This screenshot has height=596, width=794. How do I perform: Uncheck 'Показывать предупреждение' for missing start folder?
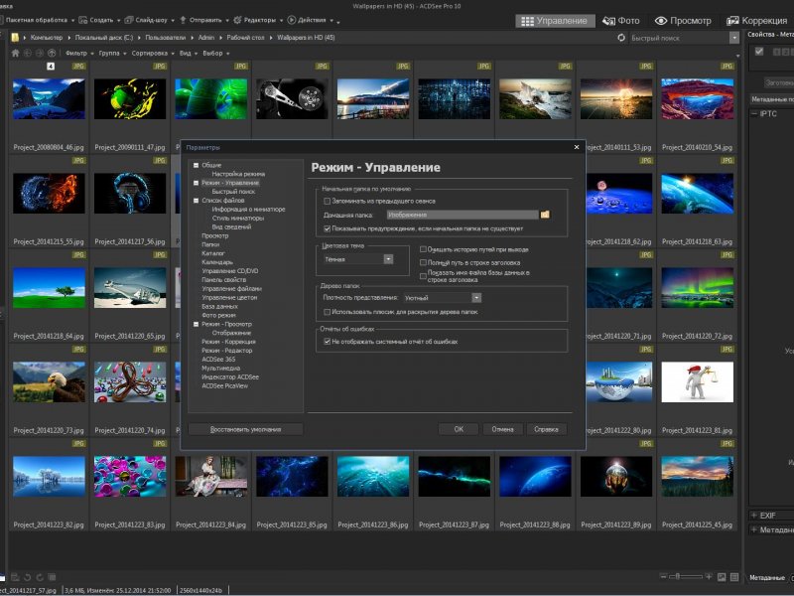coord(328,229)
